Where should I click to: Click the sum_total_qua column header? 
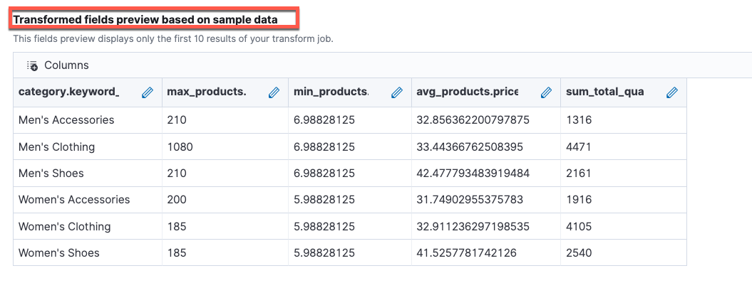pyautogui.click(x=604, y=92)
